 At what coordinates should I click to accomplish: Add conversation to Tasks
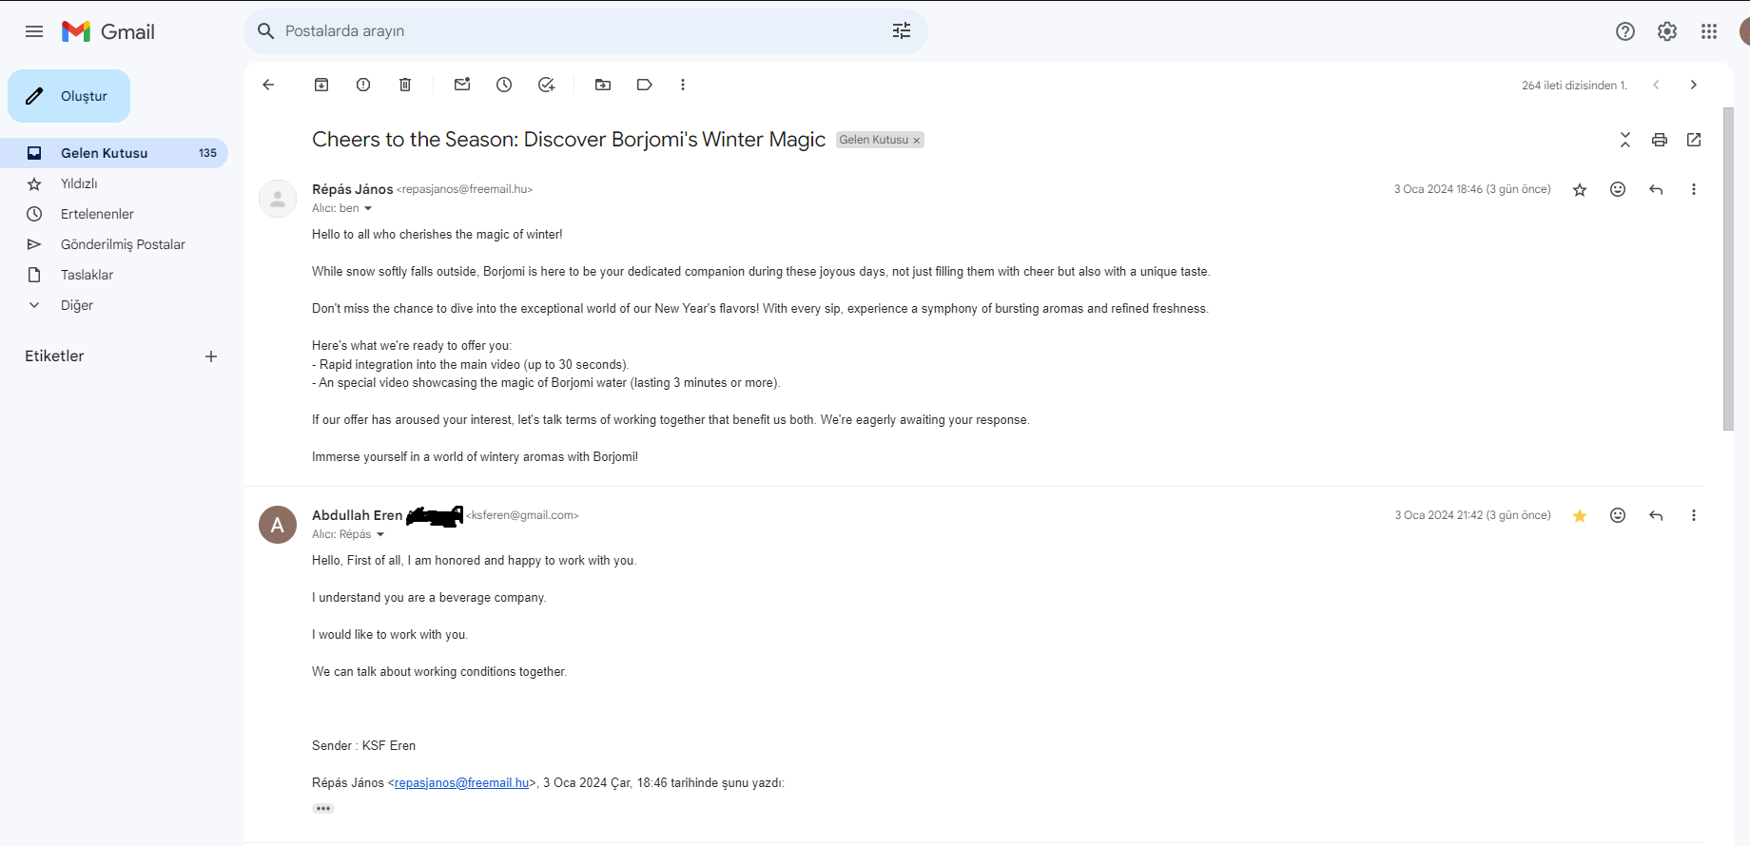[546, 85]
